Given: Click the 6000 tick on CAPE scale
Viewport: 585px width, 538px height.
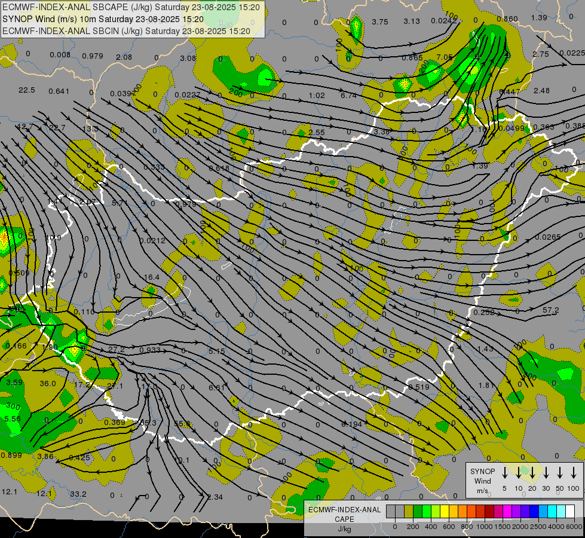Looking at the screenshot, I should (x=575, y=527).
